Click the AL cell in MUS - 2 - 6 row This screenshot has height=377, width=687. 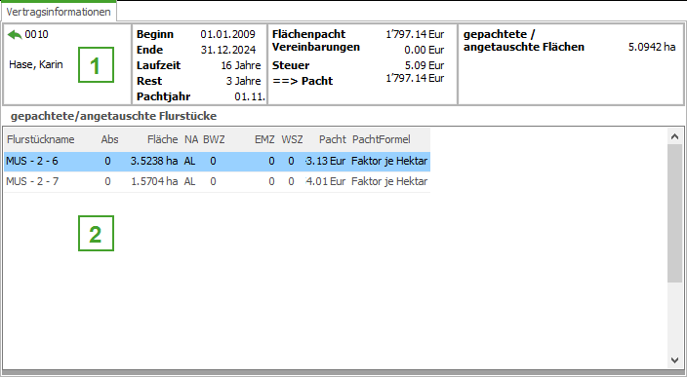[x=189, y=162]
